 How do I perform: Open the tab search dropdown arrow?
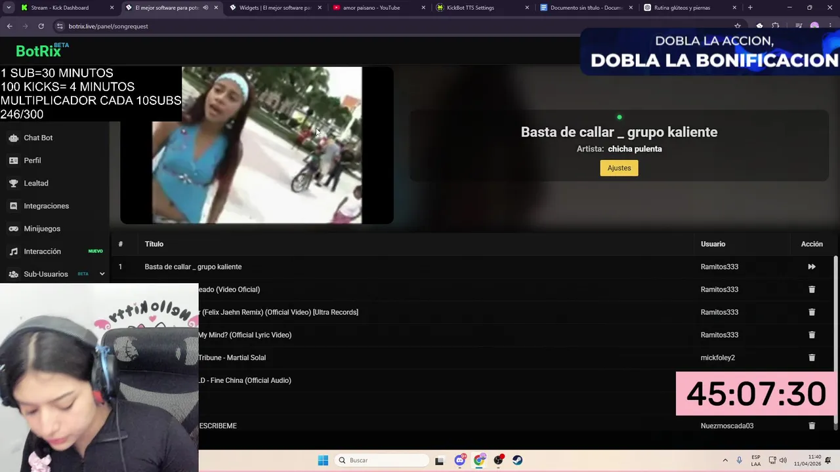click(9, 8)
